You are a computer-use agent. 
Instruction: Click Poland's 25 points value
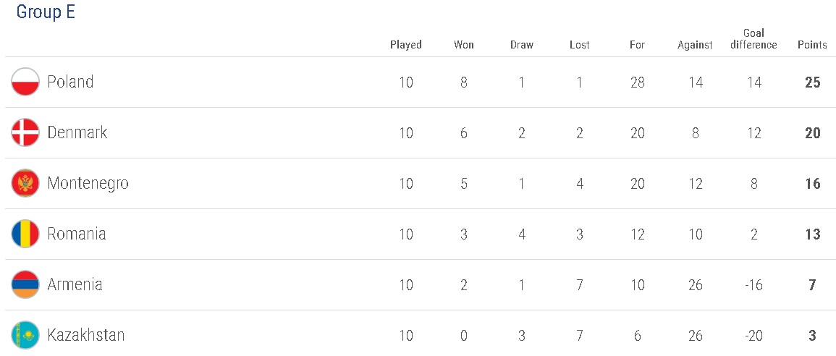click(812, 82)
